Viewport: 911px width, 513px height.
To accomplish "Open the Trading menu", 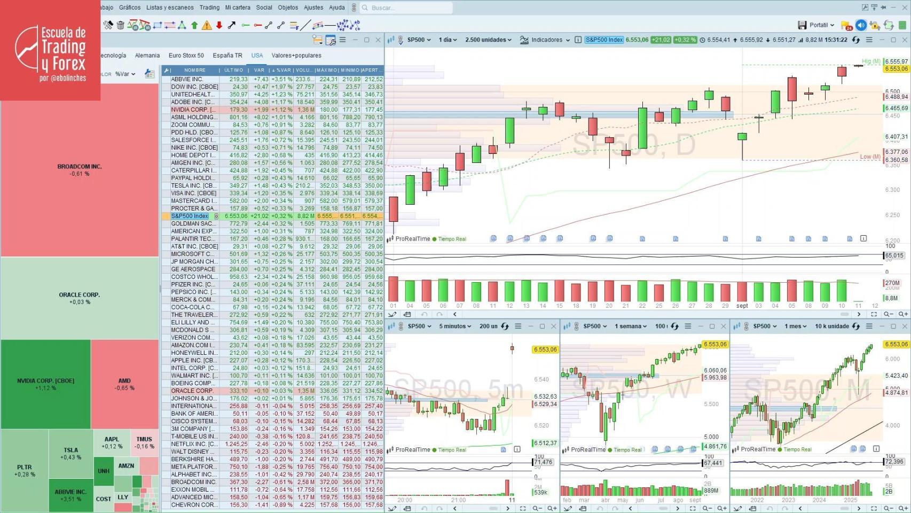I will [x=209, y=7].
